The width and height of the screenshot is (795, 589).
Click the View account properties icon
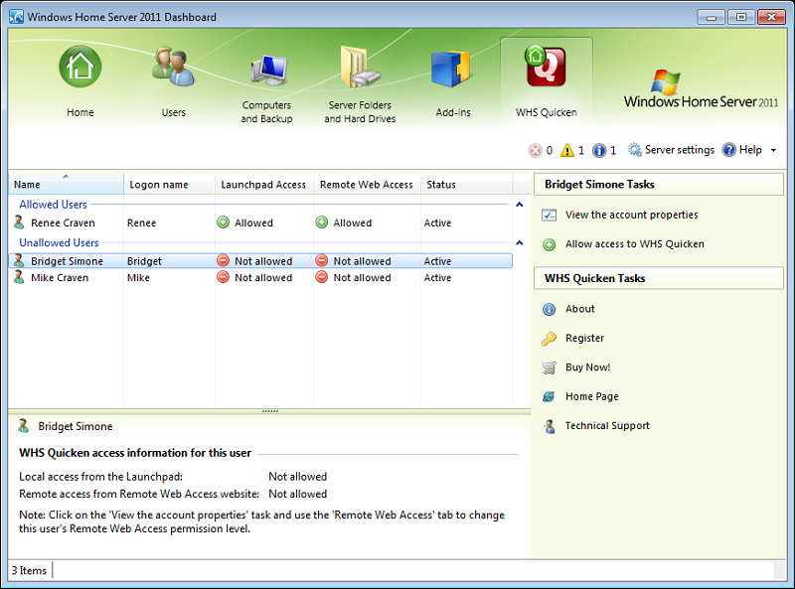(550, 215)
